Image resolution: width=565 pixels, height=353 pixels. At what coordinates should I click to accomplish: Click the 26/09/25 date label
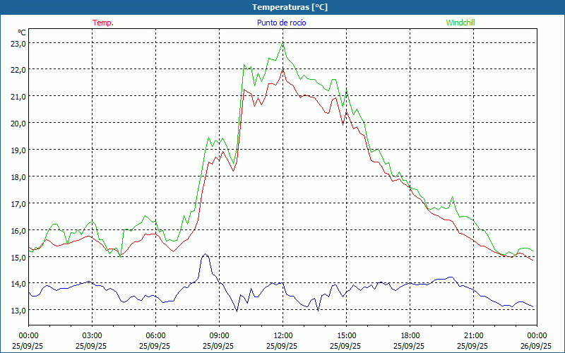pyautogui.click(x=537, y=346)
